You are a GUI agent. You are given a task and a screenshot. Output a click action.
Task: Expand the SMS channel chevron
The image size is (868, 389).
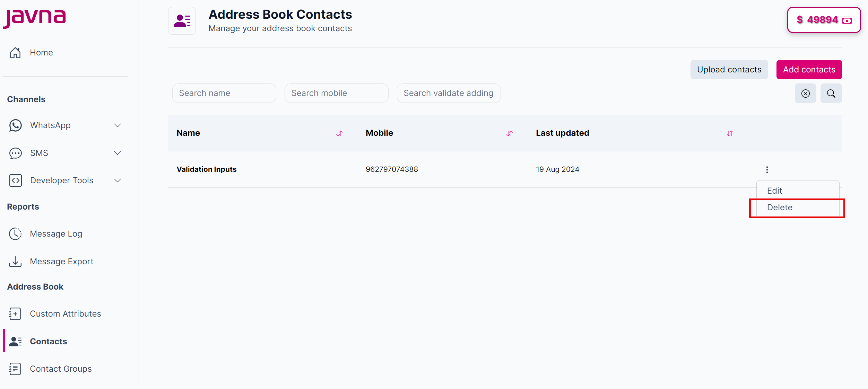tap(118, 153)
